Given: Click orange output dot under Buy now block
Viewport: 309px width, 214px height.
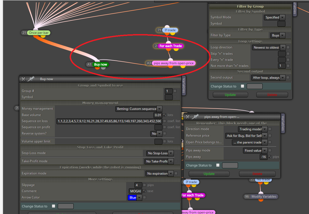Looking at the screenshot, I should (x=97, y=68).
